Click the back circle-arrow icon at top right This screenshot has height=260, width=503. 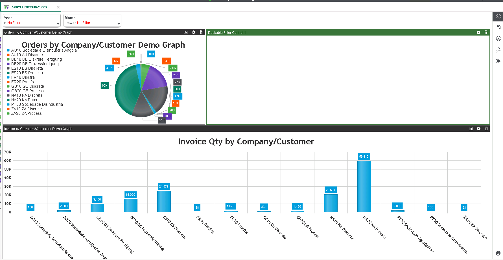click(498, 16)
